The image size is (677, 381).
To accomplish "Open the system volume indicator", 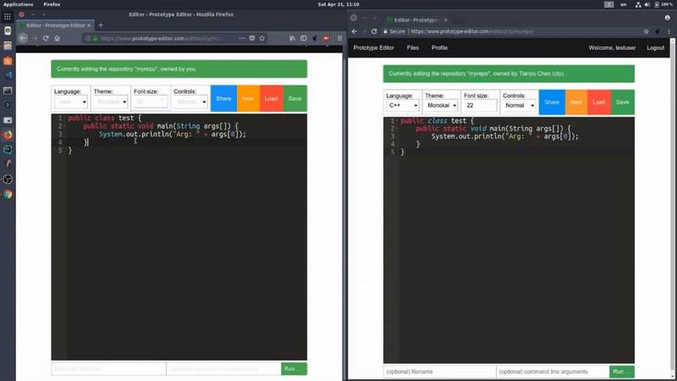I will (647, 4).
